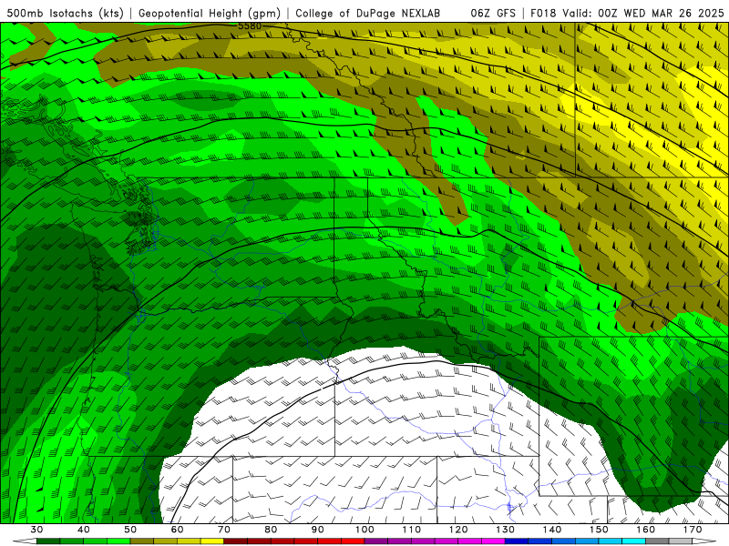
Task: Click the 130 kt legend label
Action: pos(505,530)
